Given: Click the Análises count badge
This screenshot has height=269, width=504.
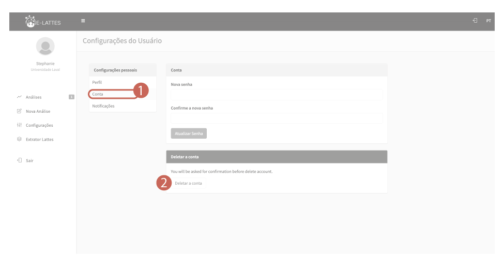Looking at the screenshot, I should pos(71,97).
